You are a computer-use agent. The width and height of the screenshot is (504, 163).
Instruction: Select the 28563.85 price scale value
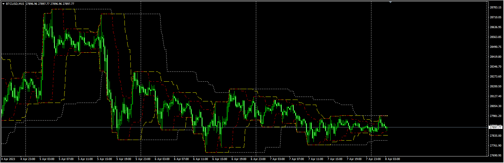pos(495,37)
